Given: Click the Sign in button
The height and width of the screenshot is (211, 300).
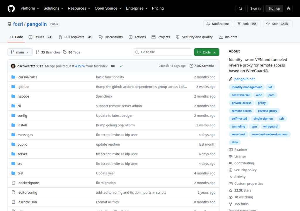Looking at the screenshot, I should coord(255,8).
